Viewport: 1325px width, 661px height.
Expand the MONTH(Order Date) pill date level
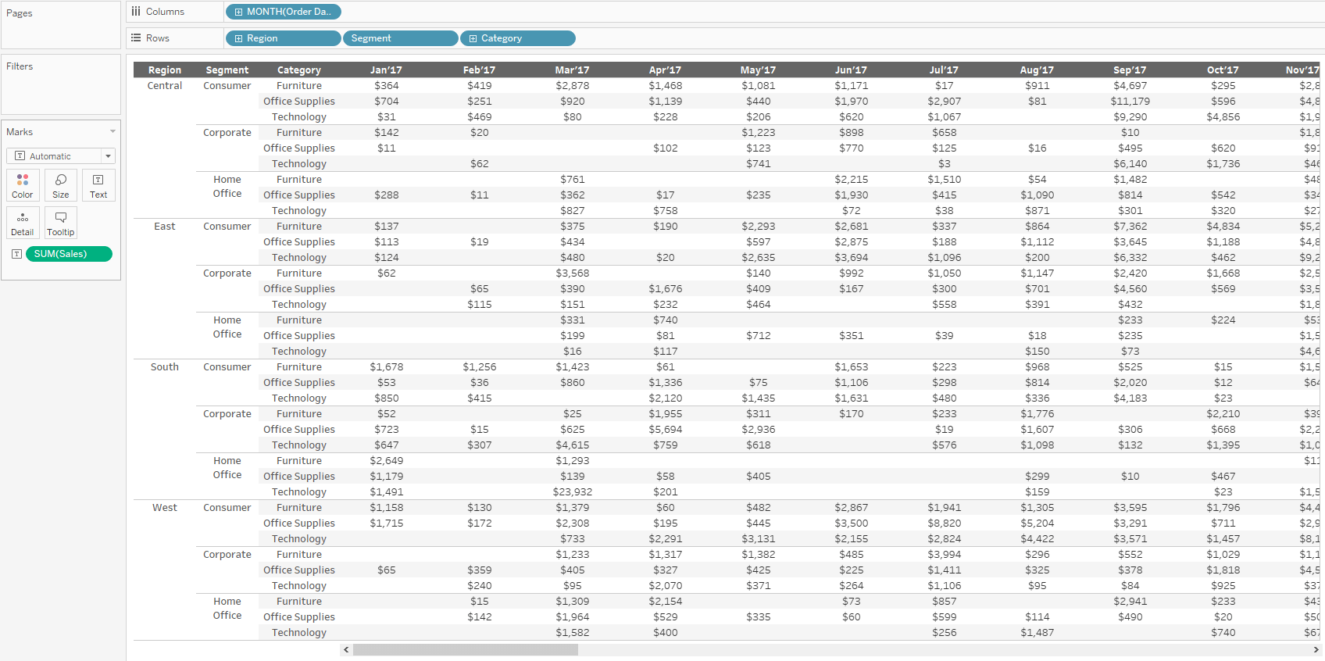point(238,12)
